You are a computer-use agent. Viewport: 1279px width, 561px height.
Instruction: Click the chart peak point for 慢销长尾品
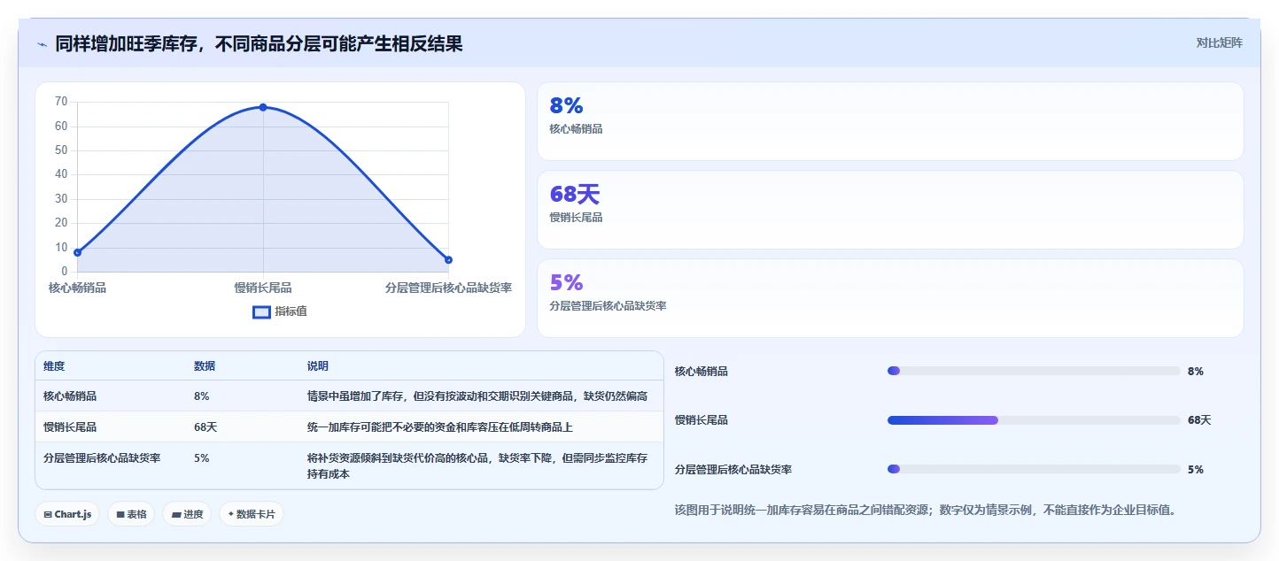[x=263, y=107]
